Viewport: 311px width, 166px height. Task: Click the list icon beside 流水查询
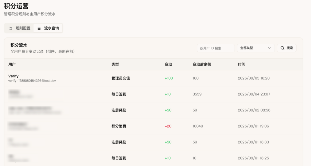tap(39, 28)
